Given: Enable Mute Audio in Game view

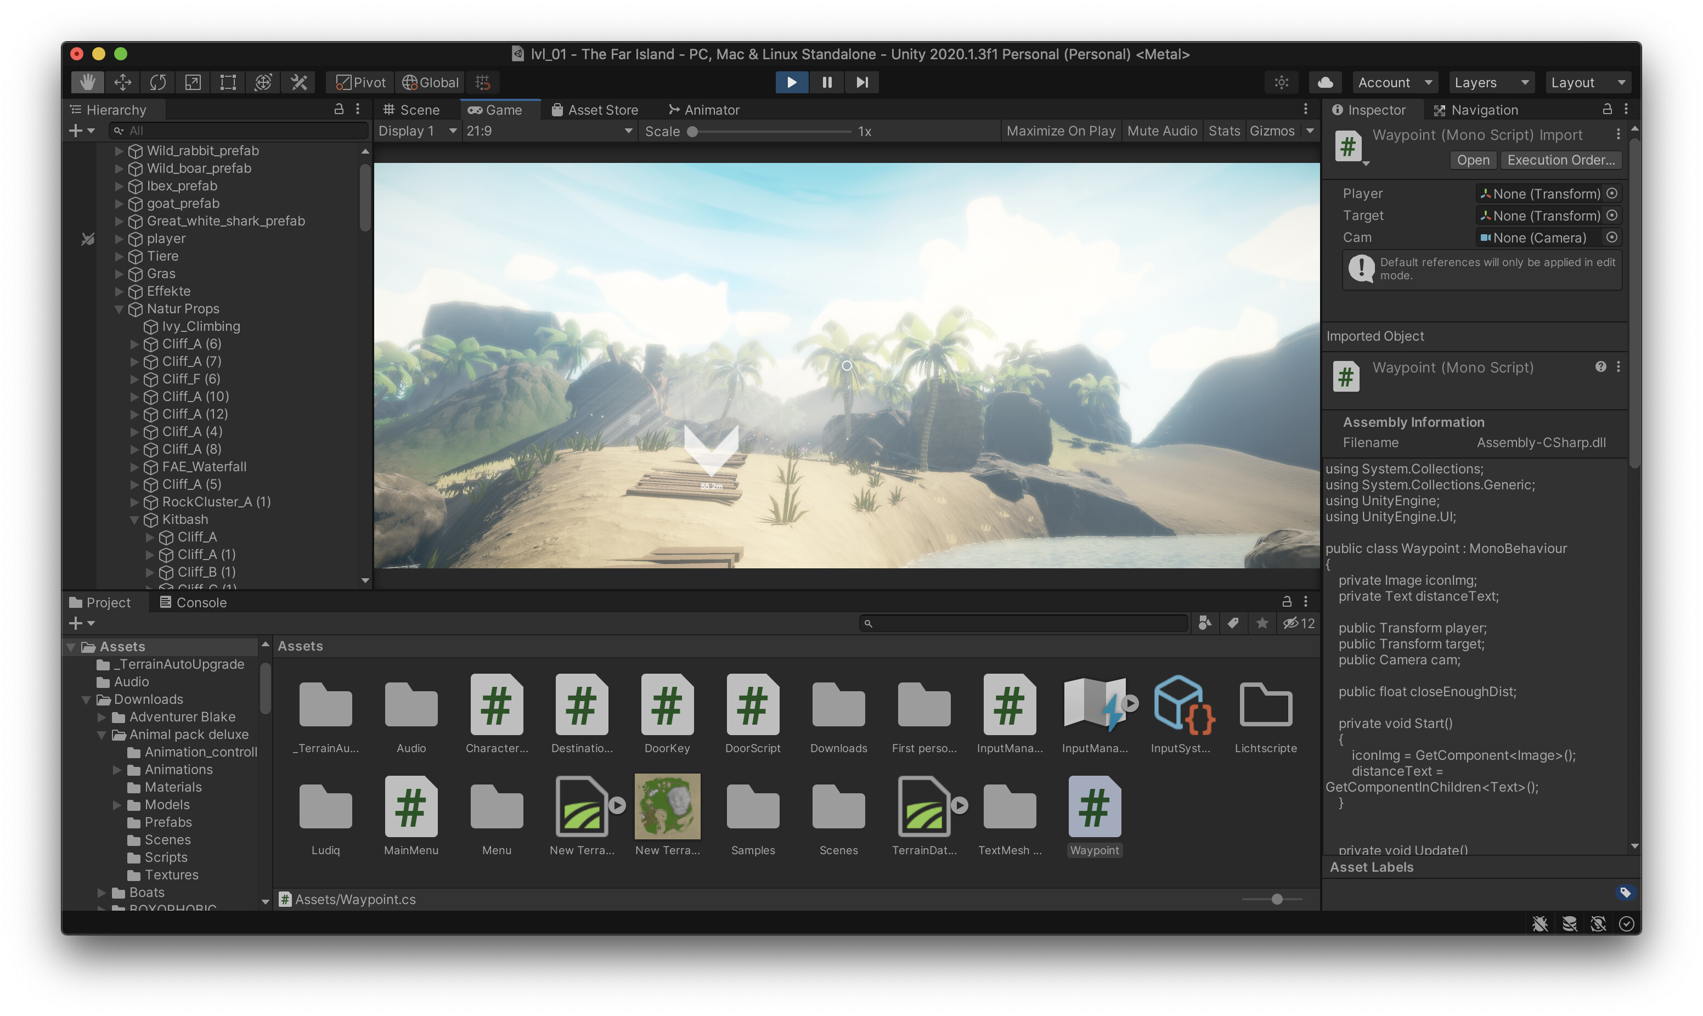Looking at the screenshot, I should coord(1162,131).
